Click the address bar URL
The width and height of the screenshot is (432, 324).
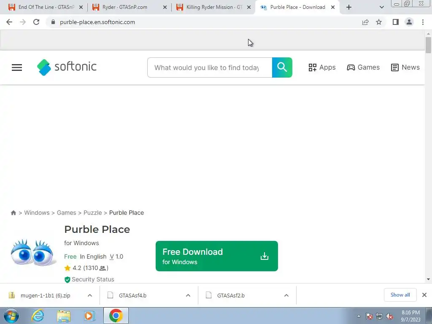tap(97, 22)
